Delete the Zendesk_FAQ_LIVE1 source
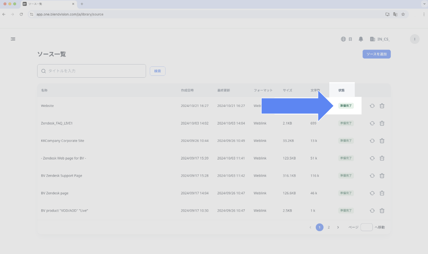 pyautogui.click(x=382, y=123)
